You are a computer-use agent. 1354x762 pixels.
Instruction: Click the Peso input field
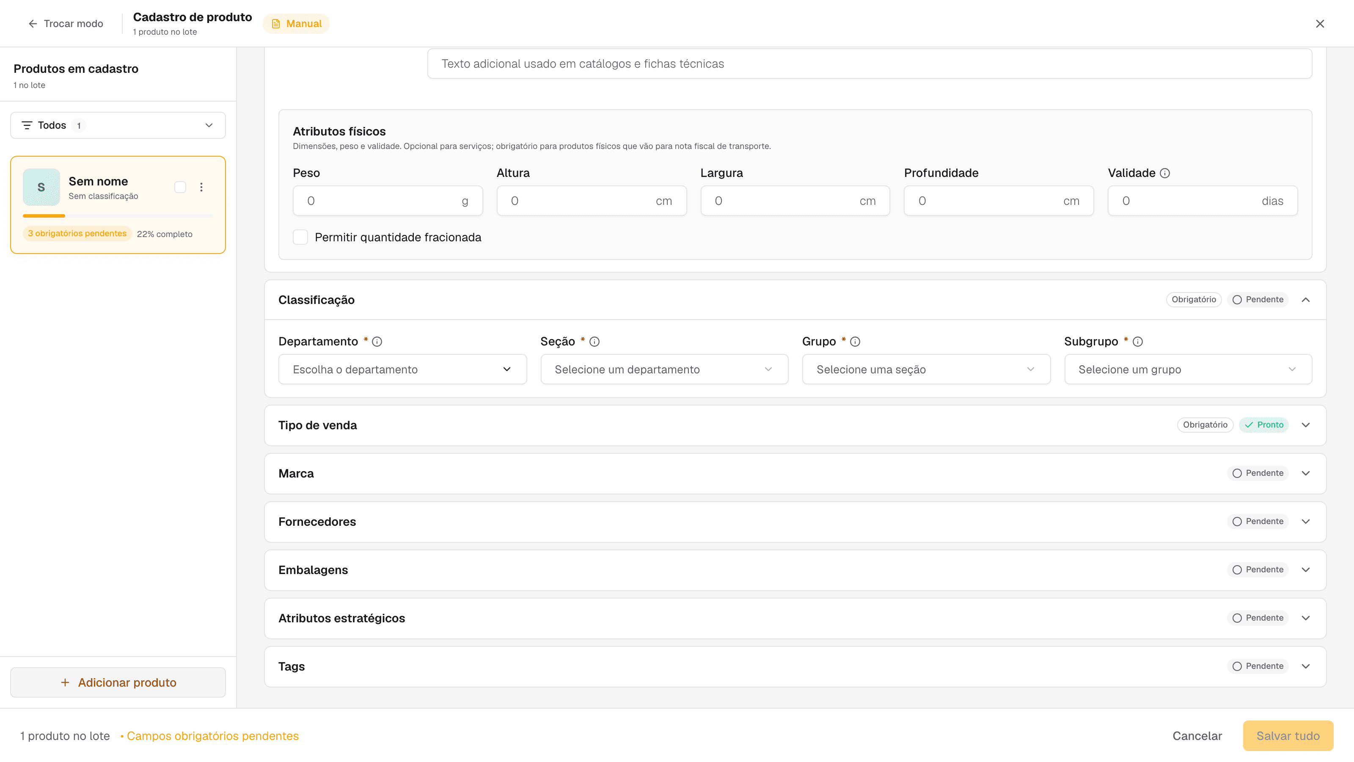point(388,201)
